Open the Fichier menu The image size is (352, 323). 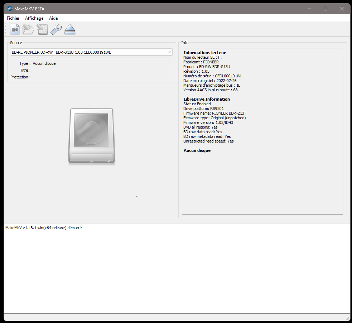[13, 18]
